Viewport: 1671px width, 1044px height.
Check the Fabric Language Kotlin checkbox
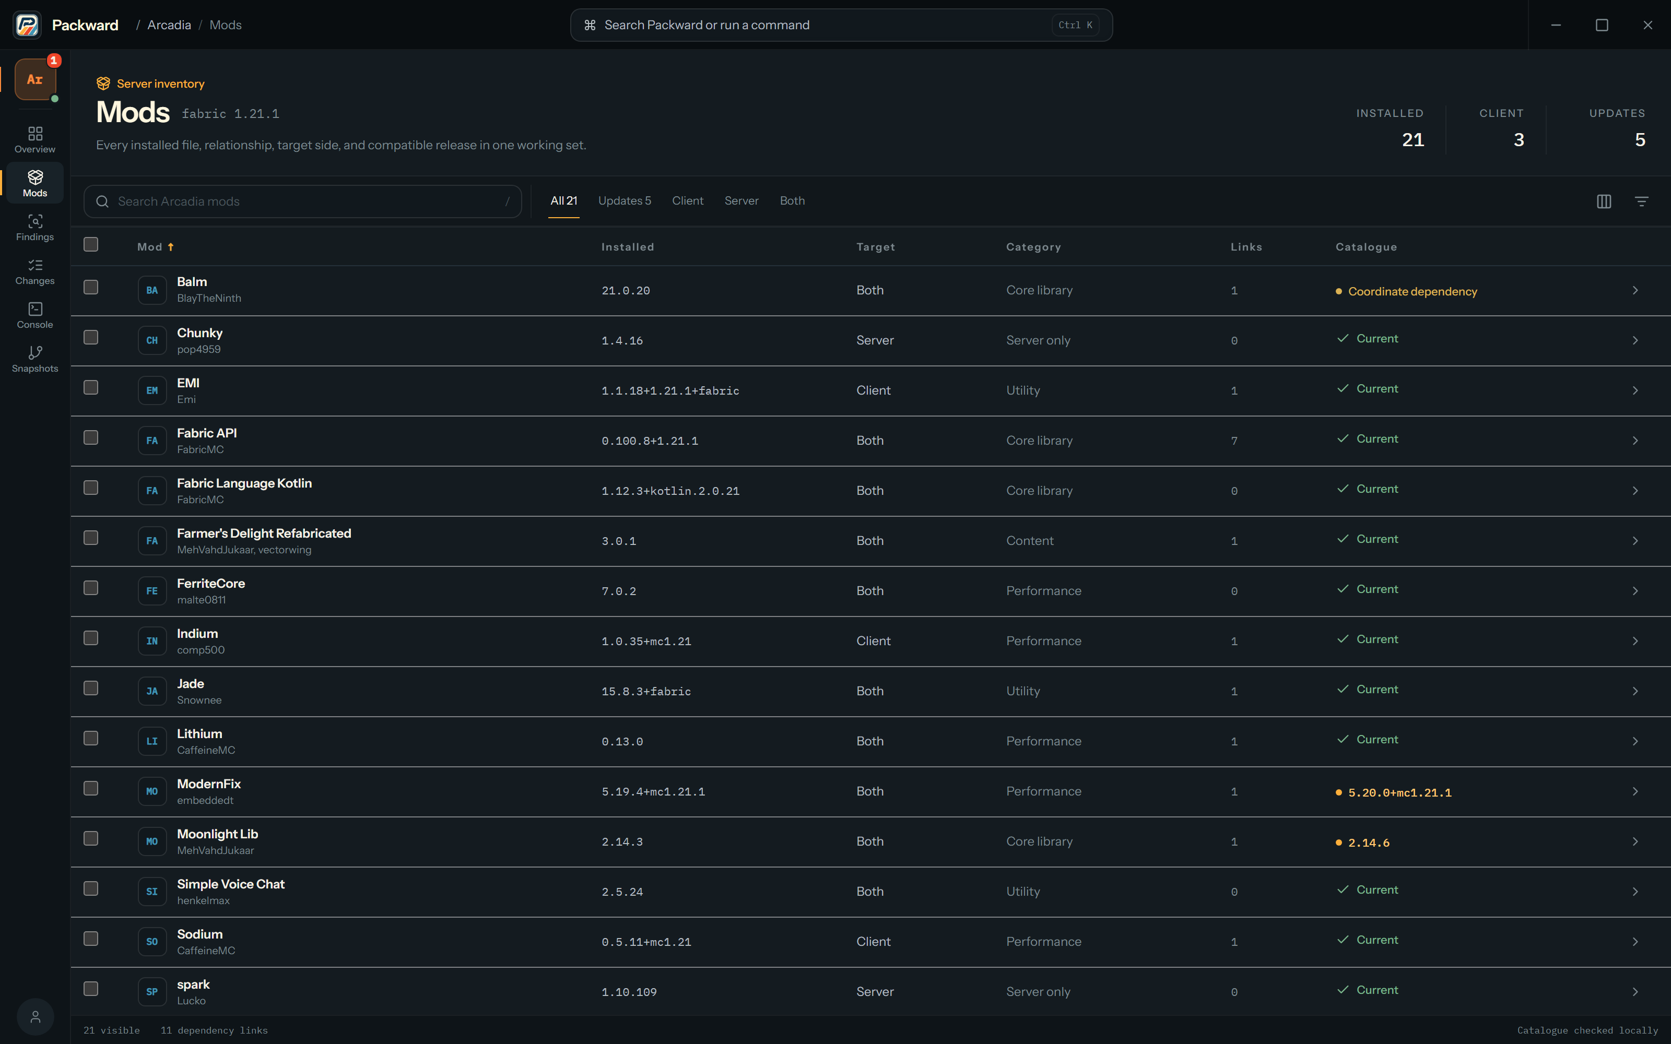click(90, 488)
